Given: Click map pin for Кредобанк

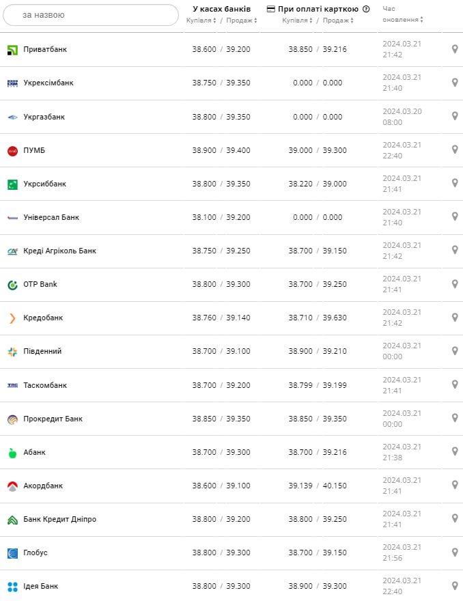Looking at the screenshot, I should pyautogui.click(x=455, y=317).
